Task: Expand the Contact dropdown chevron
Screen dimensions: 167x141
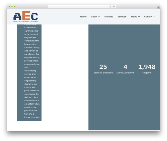Action: [154, 17]
